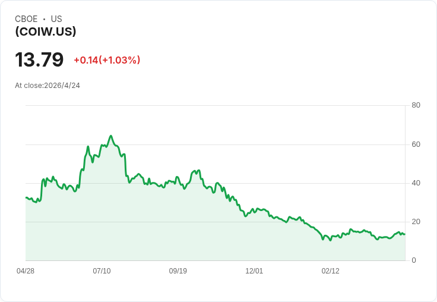437x302 pixels.
Task: Click the leftmost start of the price line
Action: point(26,197)
